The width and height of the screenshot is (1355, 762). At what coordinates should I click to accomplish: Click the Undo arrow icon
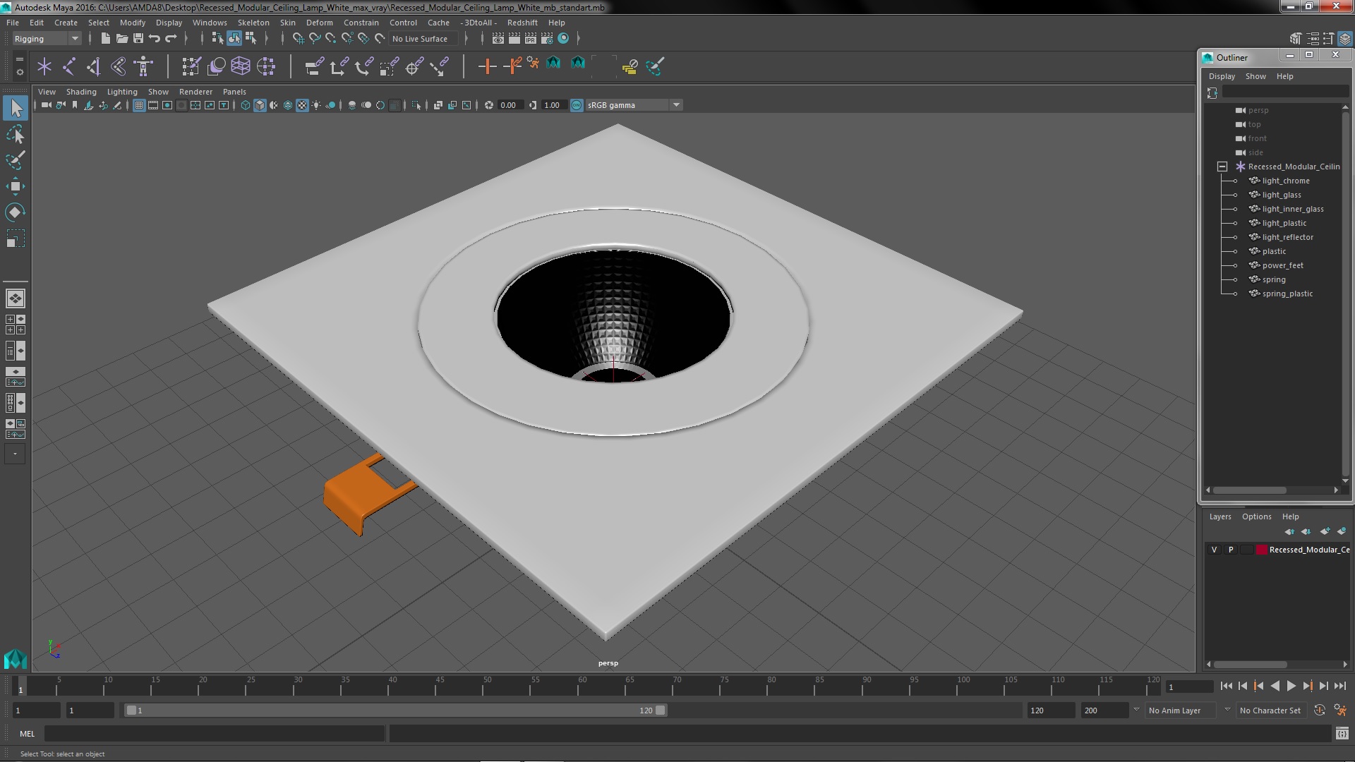[x=155, y=39]
